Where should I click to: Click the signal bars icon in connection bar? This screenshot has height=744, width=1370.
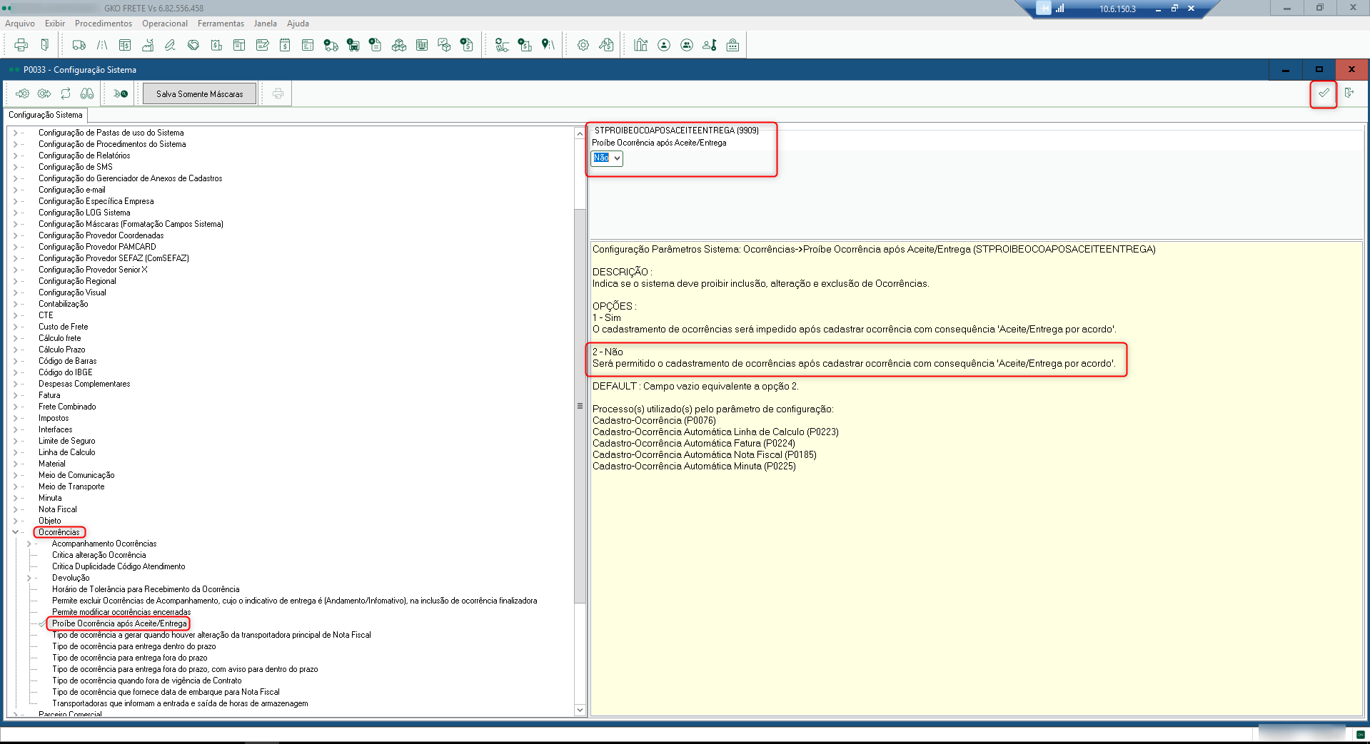[1060, 9]
